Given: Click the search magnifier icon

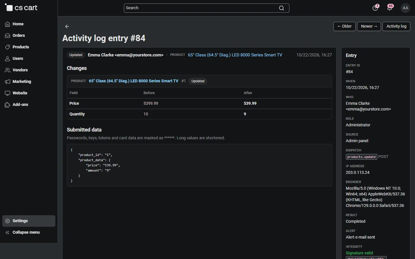Looking at the screenshot, I should coord(282,8).
